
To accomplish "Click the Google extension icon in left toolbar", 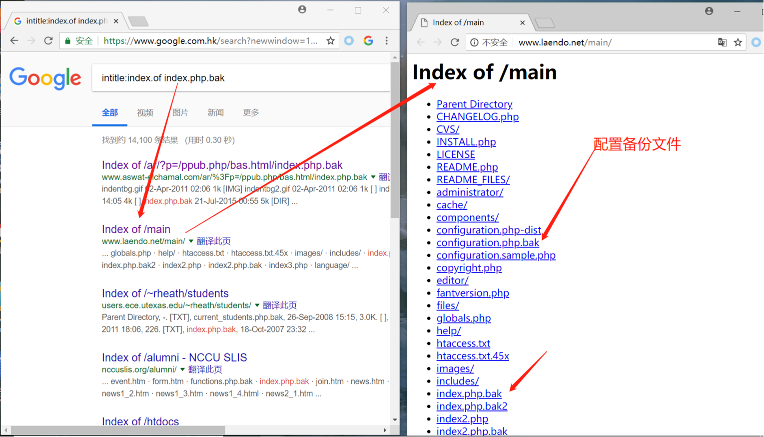I will coord(369,41).
